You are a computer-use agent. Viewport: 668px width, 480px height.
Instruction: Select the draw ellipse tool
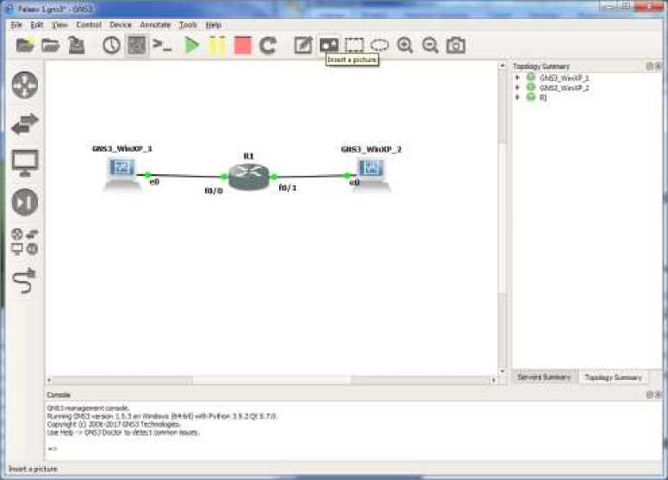point(379,45)
